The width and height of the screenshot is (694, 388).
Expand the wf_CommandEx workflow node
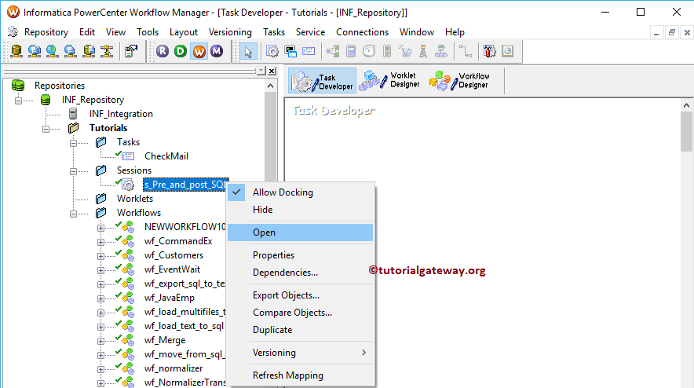100,242
